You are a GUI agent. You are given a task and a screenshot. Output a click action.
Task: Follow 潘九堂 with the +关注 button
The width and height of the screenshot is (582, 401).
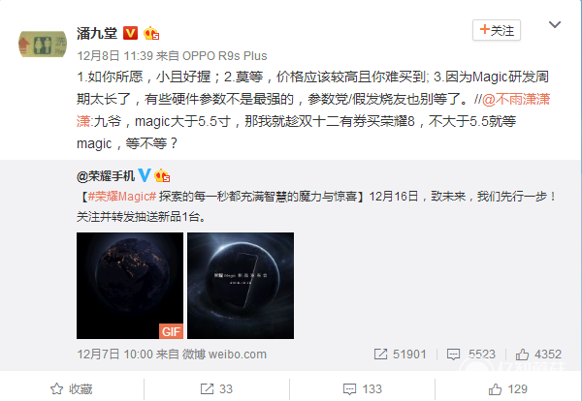497,30
